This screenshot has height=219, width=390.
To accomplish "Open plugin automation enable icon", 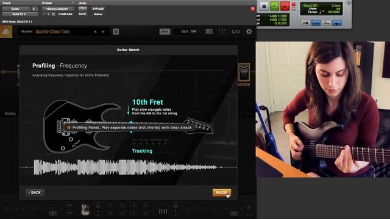I will (x=82, y=9).
